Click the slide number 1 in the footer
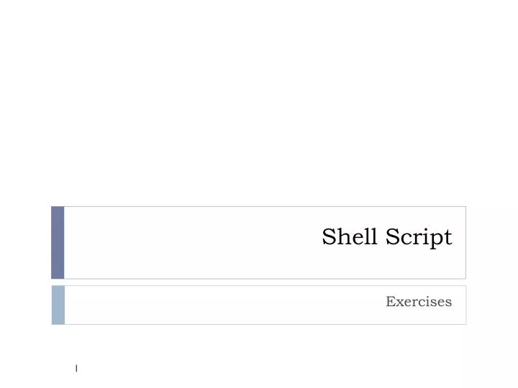 pos(76,368)
